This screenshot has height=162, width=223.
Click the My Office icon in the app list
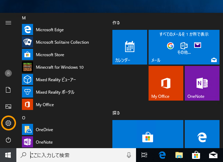pos(27,104)
